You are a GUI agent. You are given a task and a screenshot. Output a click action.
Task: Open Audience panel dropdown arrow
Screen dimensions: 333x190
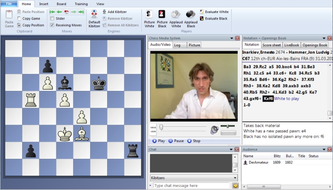coord(324,149)
